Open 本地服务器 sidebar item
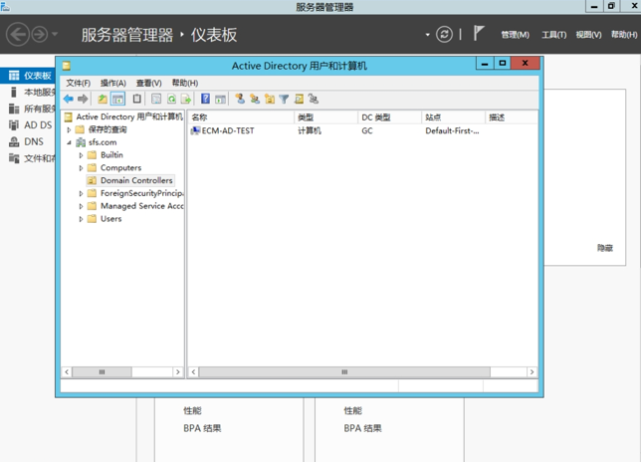Image resolution: width=641 pixels, height=462 pixels. pos(32,93)
